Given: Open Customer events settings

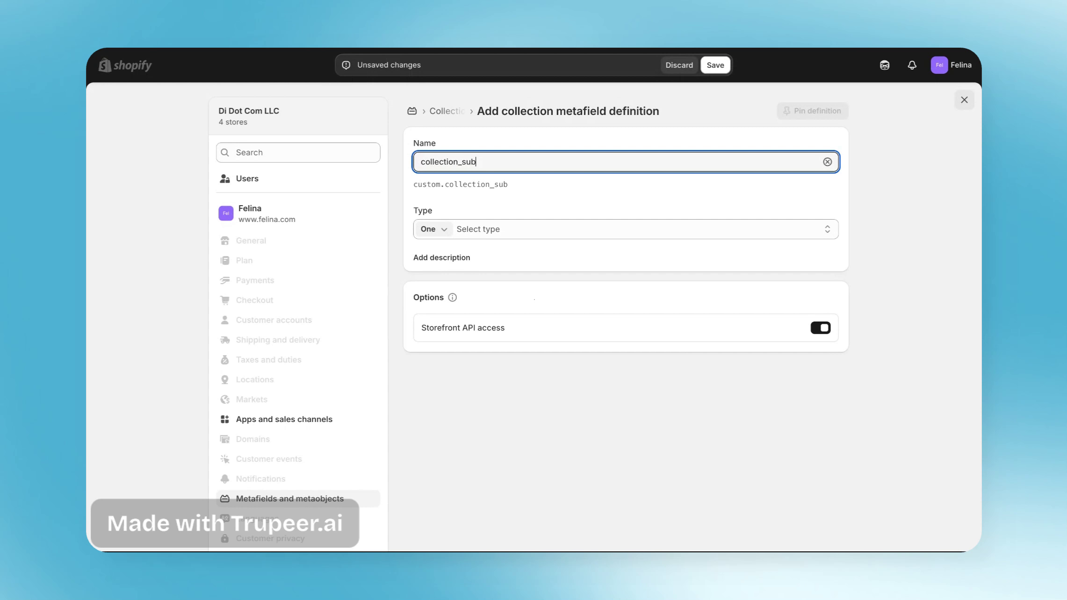Looking at the screenshot, I should (268, 459).
